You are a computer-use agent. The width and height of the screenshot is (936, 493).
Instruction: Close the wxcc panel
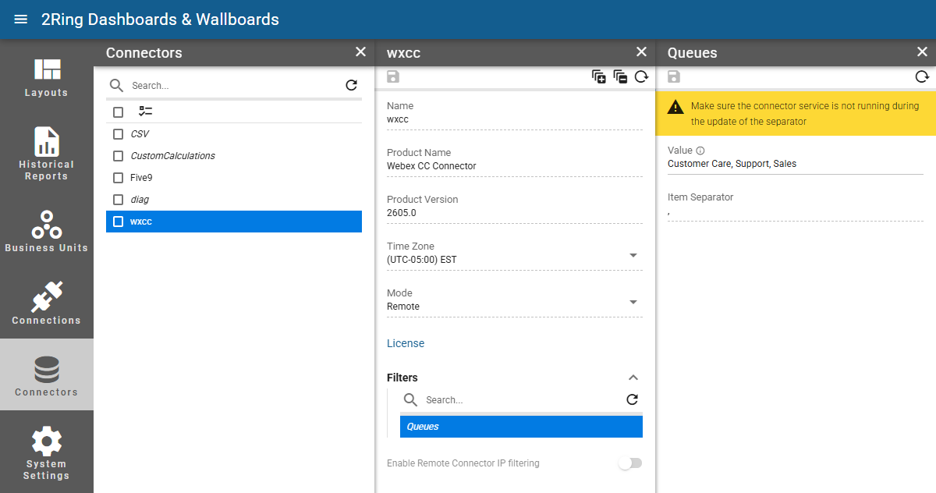click(641, 51)
